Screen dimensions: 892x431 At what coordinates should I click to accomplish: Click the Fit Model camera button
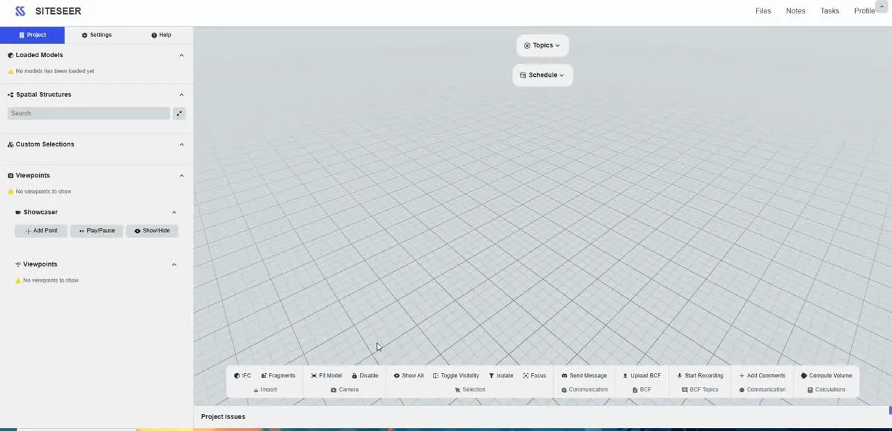pos(326,376)
